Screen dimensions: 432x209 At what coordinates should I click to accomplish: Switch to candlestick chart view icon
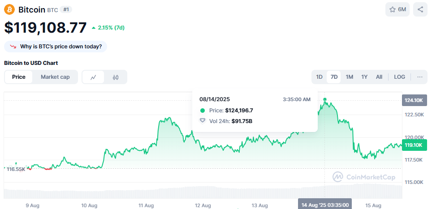pos(116,77)
